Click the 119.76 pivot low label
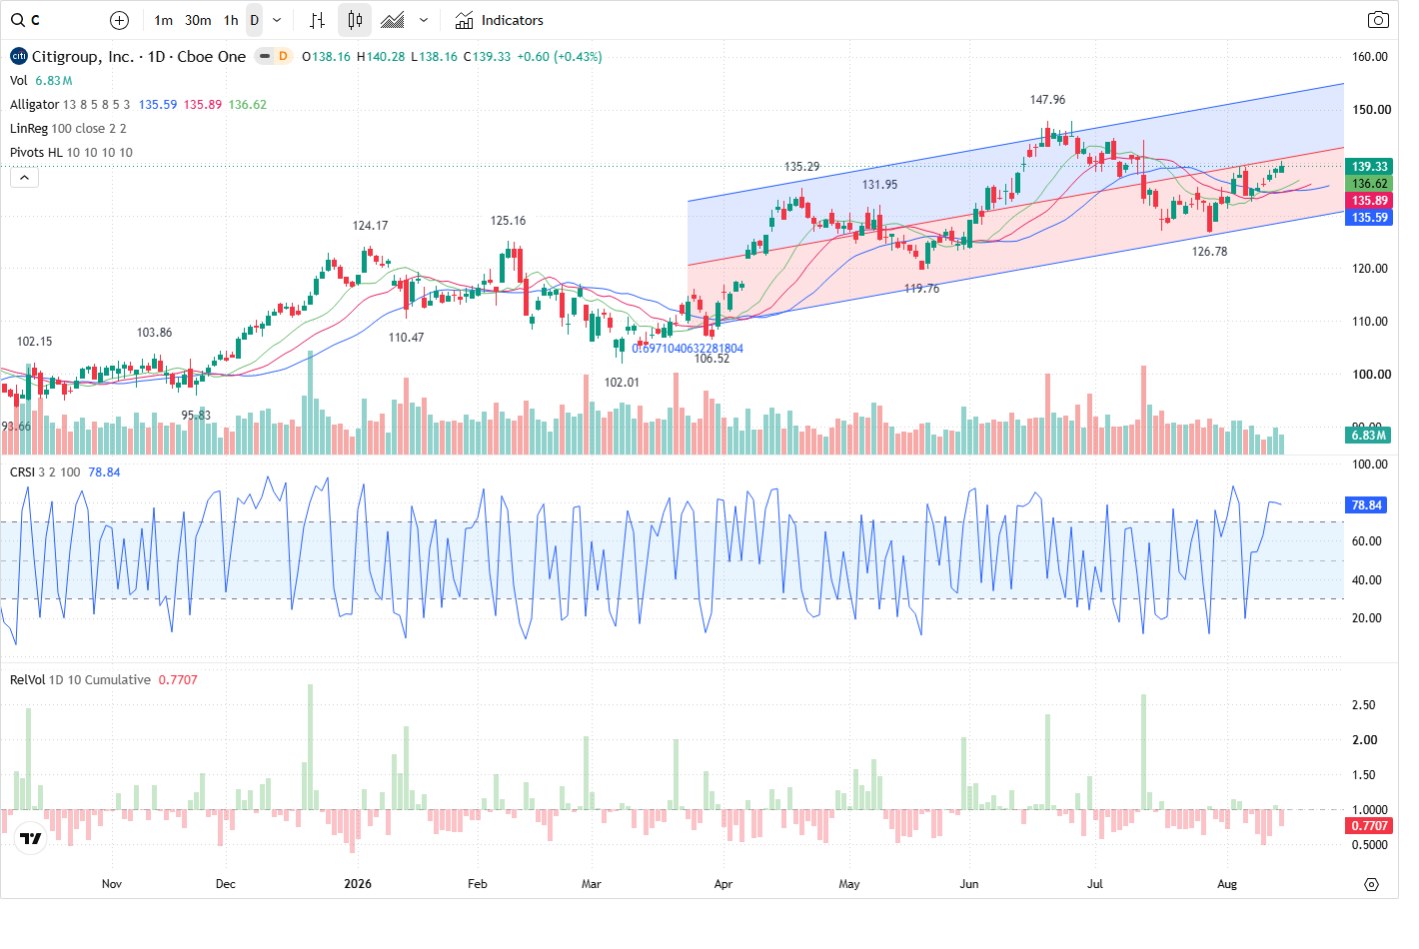Screen dimensions: 1419x949 pos(921,289)
